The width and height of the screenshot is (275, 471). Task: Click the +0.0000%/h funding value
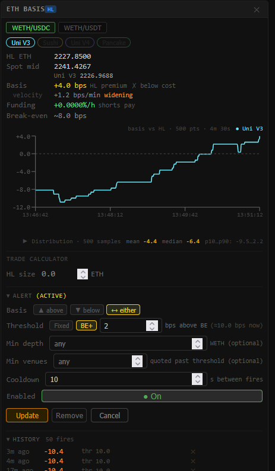tap(75, 105)
